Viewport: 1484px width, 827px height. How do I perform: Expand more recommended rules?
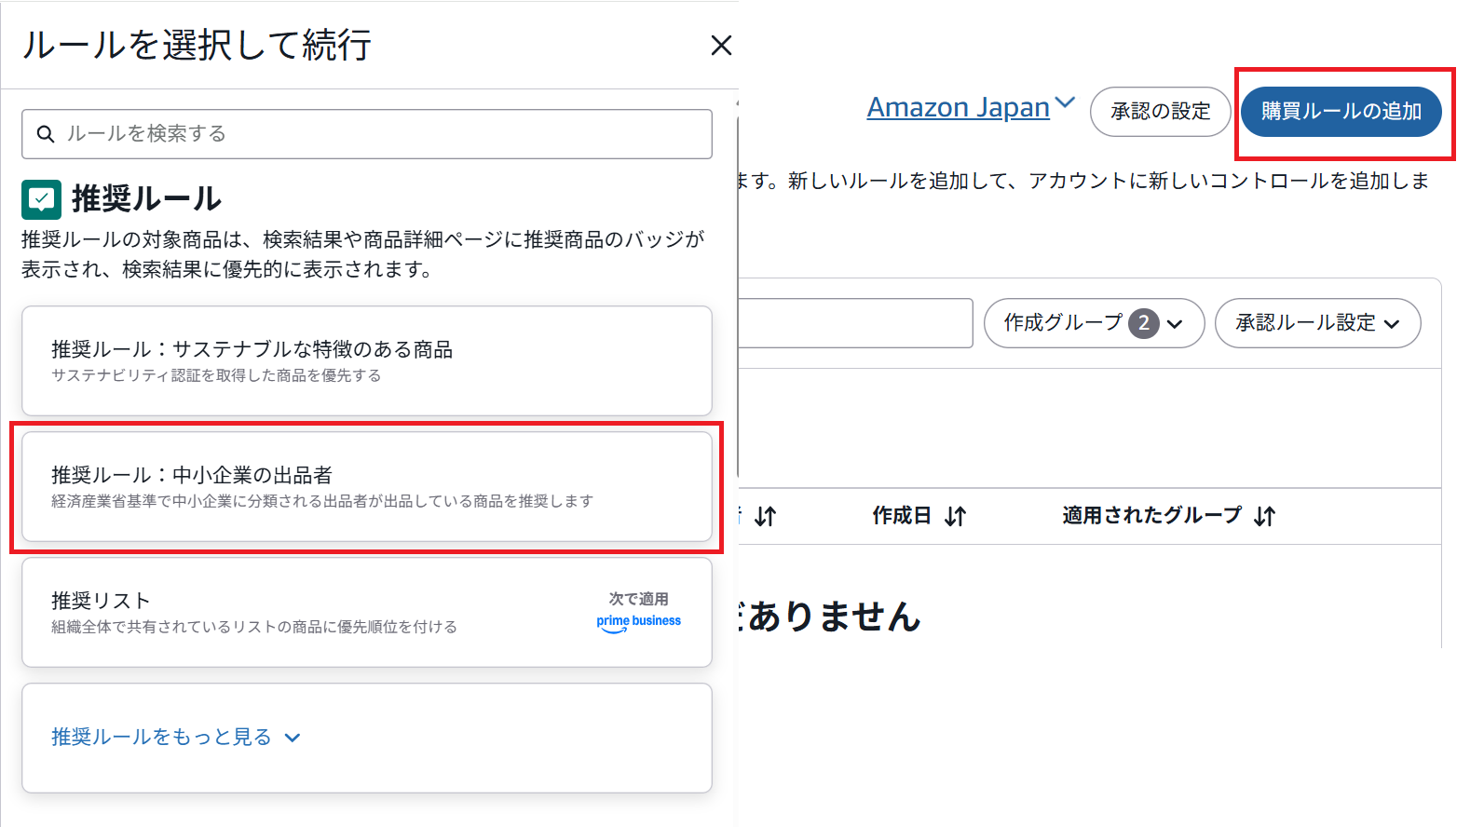[176, 737]
